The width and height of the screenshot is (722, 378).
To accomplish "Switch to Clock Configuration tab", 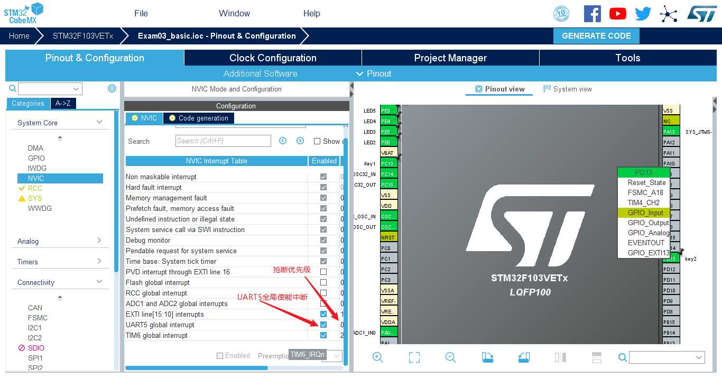I will point(273,58).
